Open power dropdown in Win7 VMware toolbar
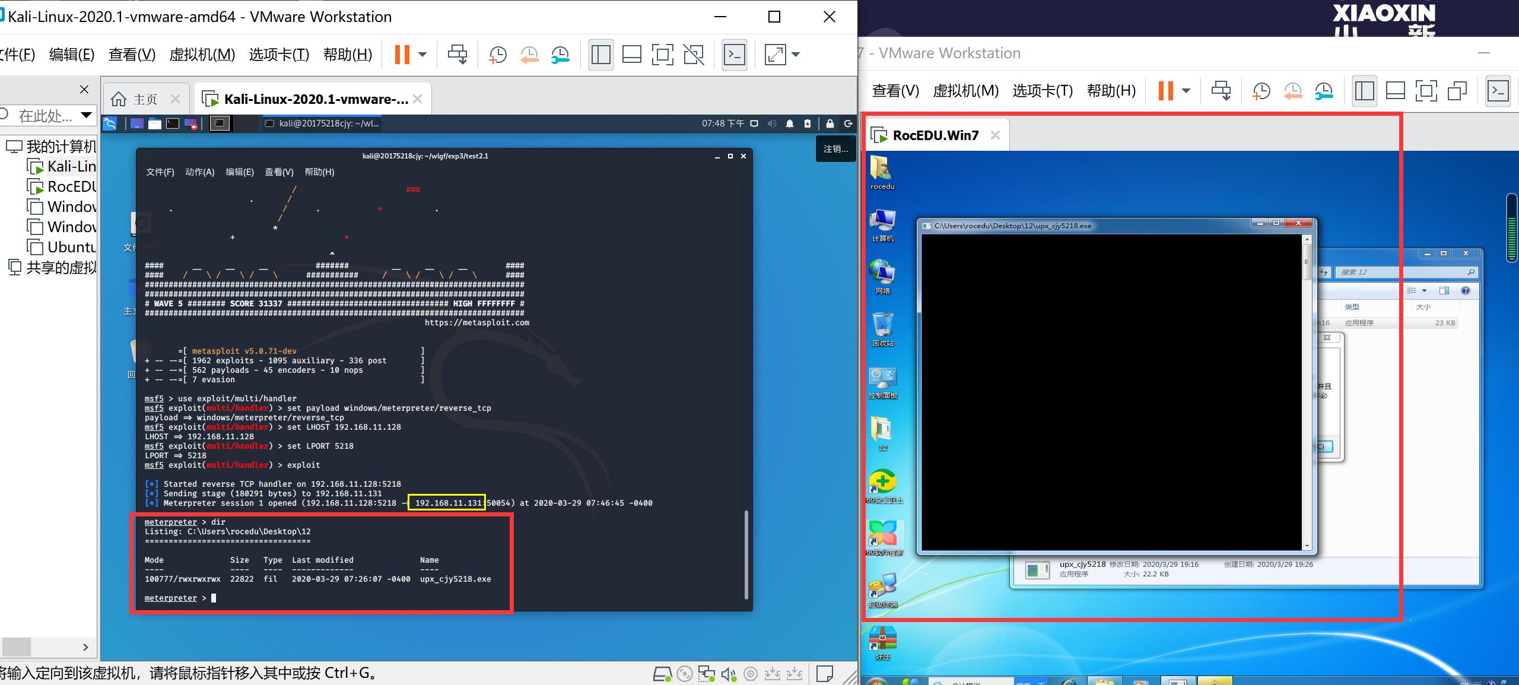Viewport: 1519px width, 685px height. (1186, 91)
